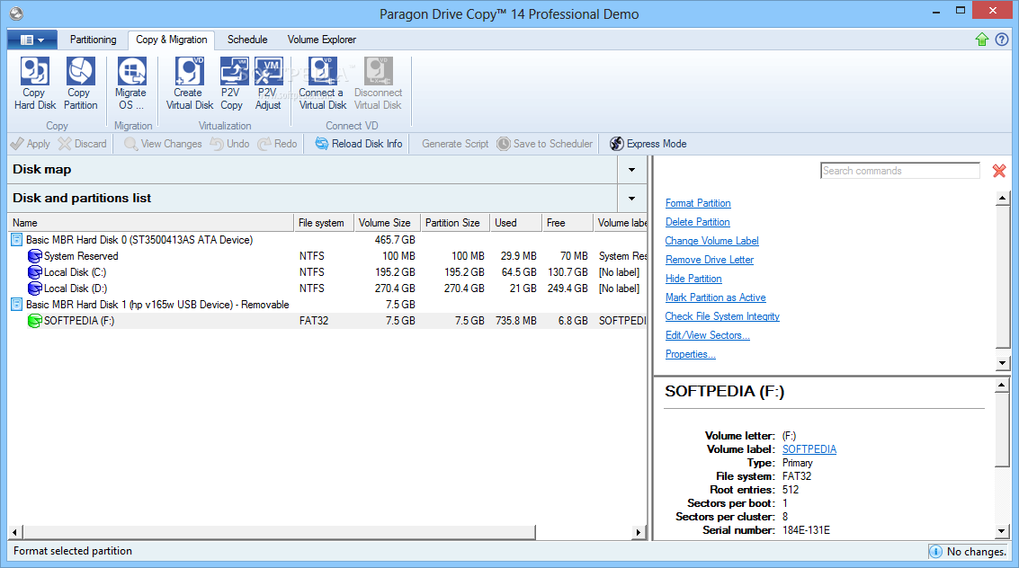
Task: Click into Search commands field
Action: pos(900,171)
